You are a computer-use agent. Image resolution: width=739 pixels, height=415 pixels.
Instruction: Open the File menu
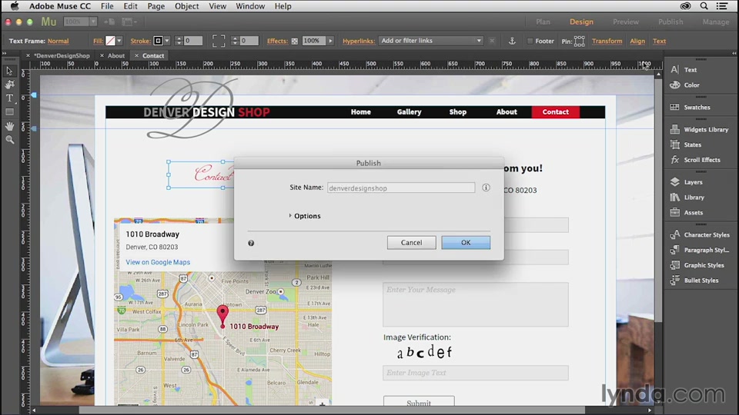pos(107,6)
